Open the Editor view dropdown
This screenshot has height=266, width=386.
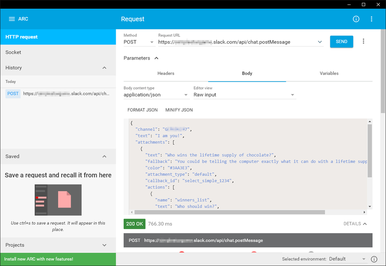click(244, 95)
